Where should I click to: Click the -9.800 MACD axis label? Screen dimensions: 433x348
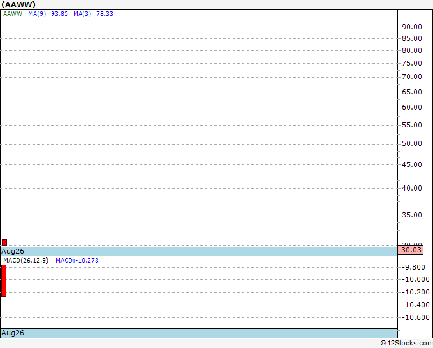(x=413, y=267)
